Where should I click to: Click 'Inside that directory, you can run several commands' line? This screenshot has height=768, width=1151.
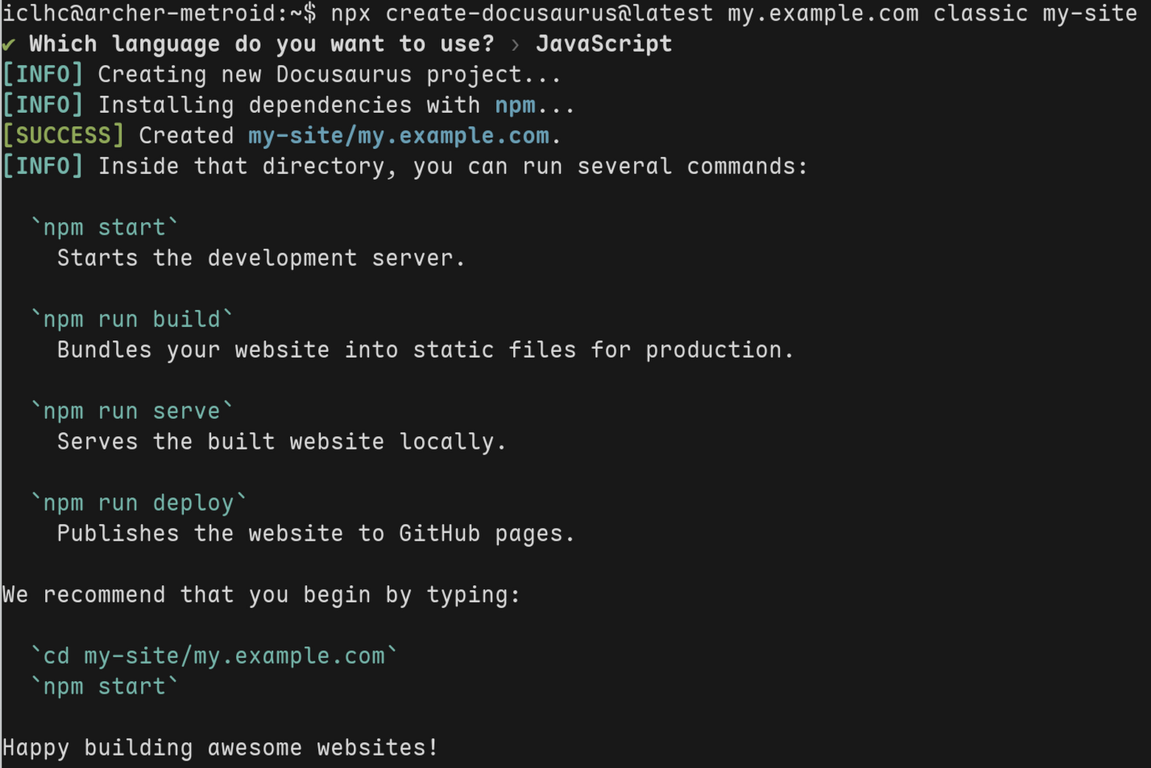pyautogui.click(x=405, y=167)
